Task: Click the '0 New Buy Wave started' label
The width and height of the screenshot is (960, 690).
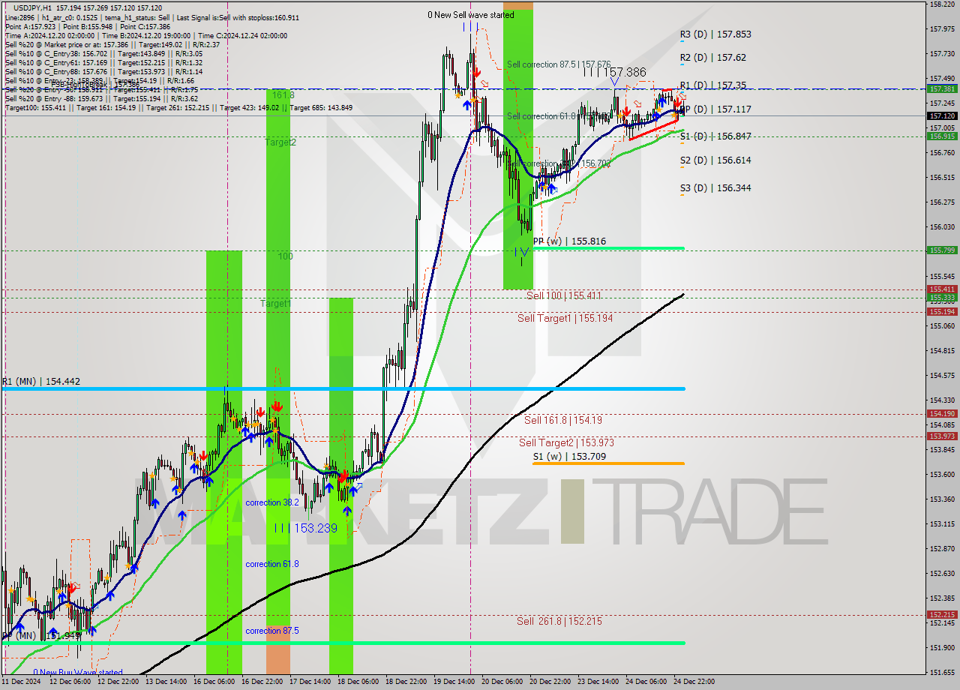Action: [x=77, y=673]
